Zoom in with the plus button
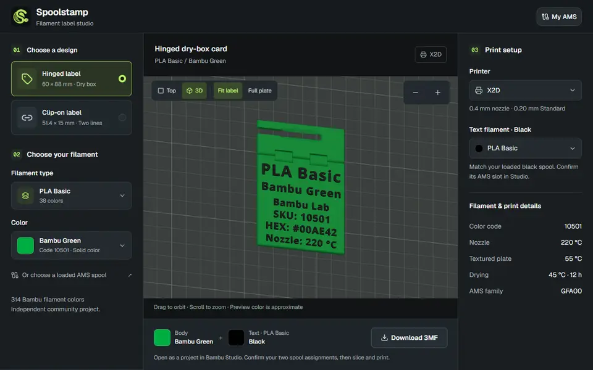This screenshot has height=370, width=593. (x=437, y=92)
